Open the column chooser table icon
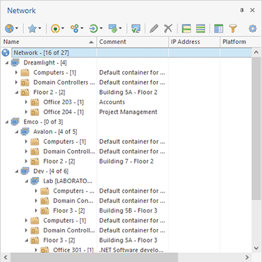The height and width of the screenshot is (262, 262). 219,29
